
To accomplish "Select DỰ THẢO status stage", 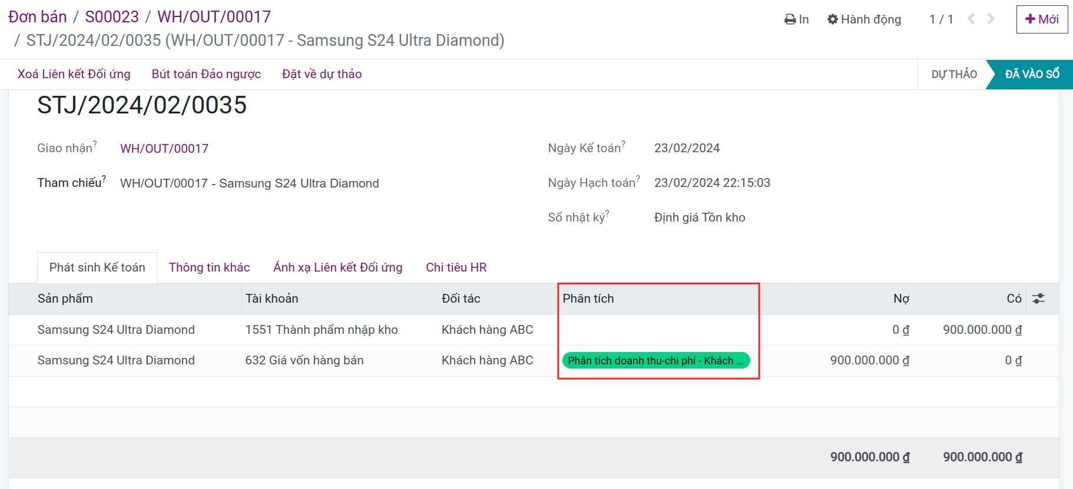I will point(953,74).
